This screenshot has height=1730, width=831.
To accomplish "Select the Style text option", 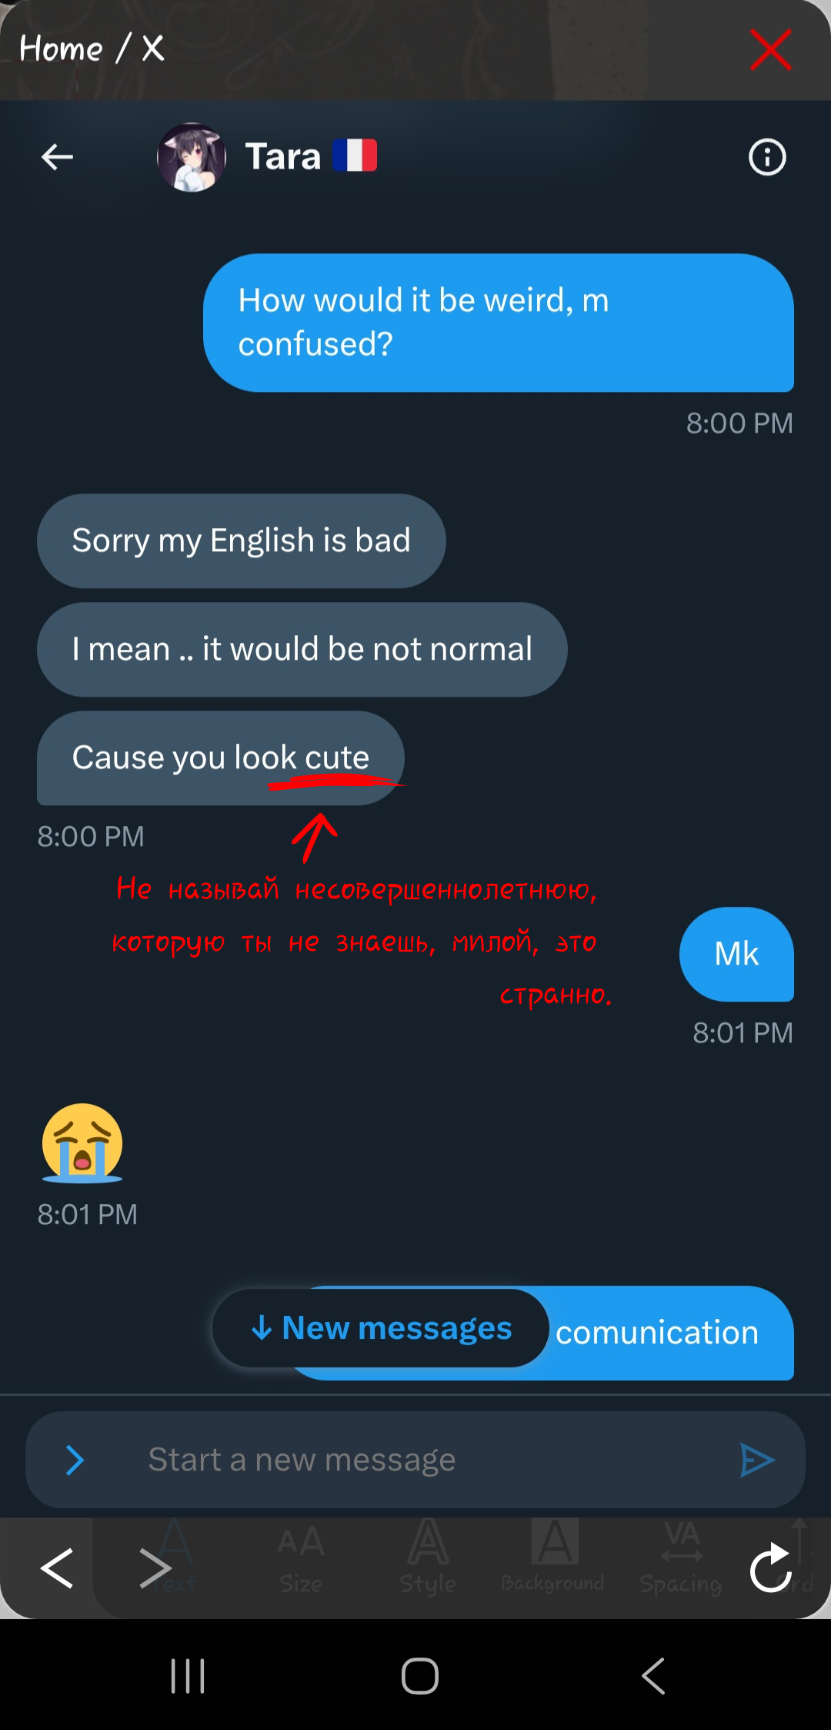I will pyautogui.click(x=428, y=1557).
